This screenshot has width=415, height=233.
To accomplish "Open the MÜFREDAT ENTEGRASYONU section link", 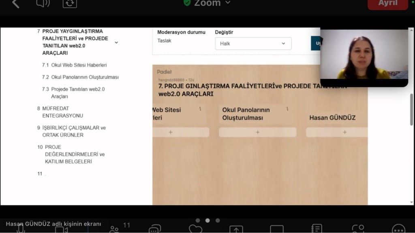I will (x=62, y=112).
